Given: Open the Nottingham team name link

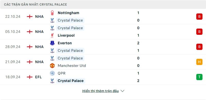Looking at the screenshot, I should click(x=68, y=13).
